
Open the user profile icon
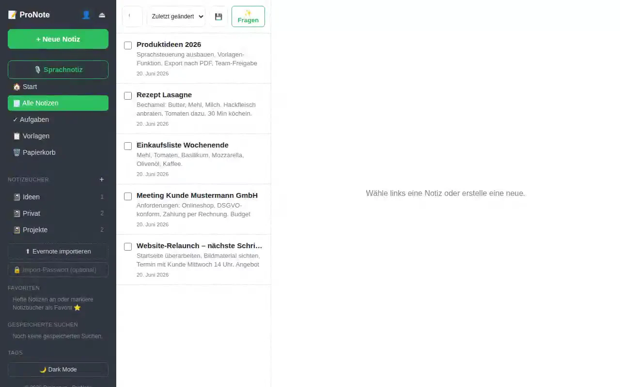(86, 15)
